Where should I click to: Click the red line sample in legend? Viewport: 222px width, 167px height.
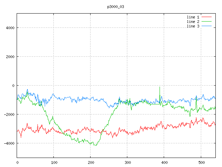click(206, 17)
